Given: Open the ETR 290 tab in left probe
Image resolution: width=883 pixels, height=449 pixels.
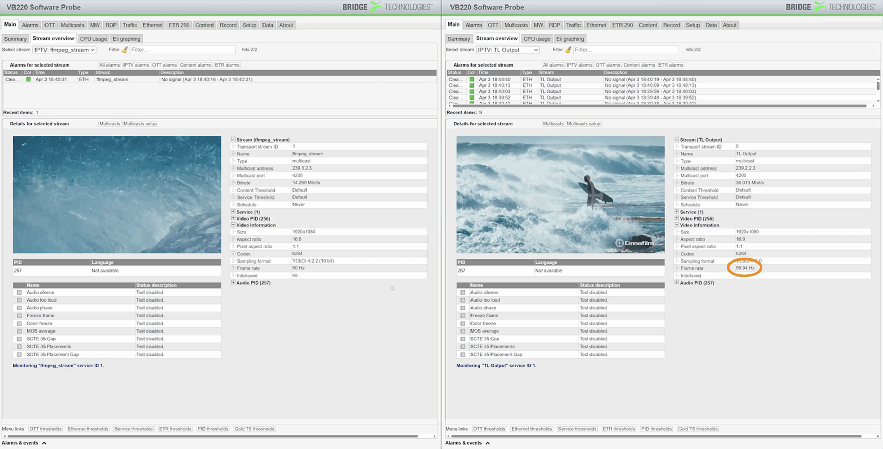Looking at the screenshot, I should (179, 25).
